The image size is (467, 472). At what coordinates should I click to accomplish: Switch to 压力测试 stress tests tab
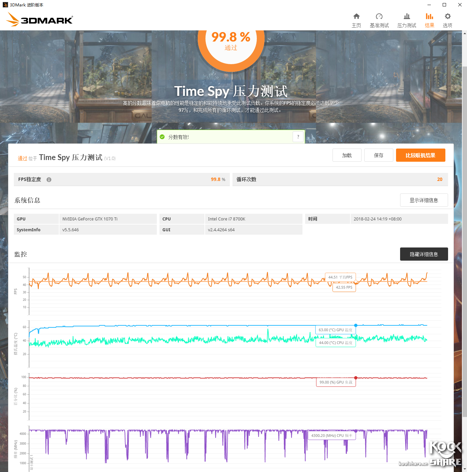(407, 21)
